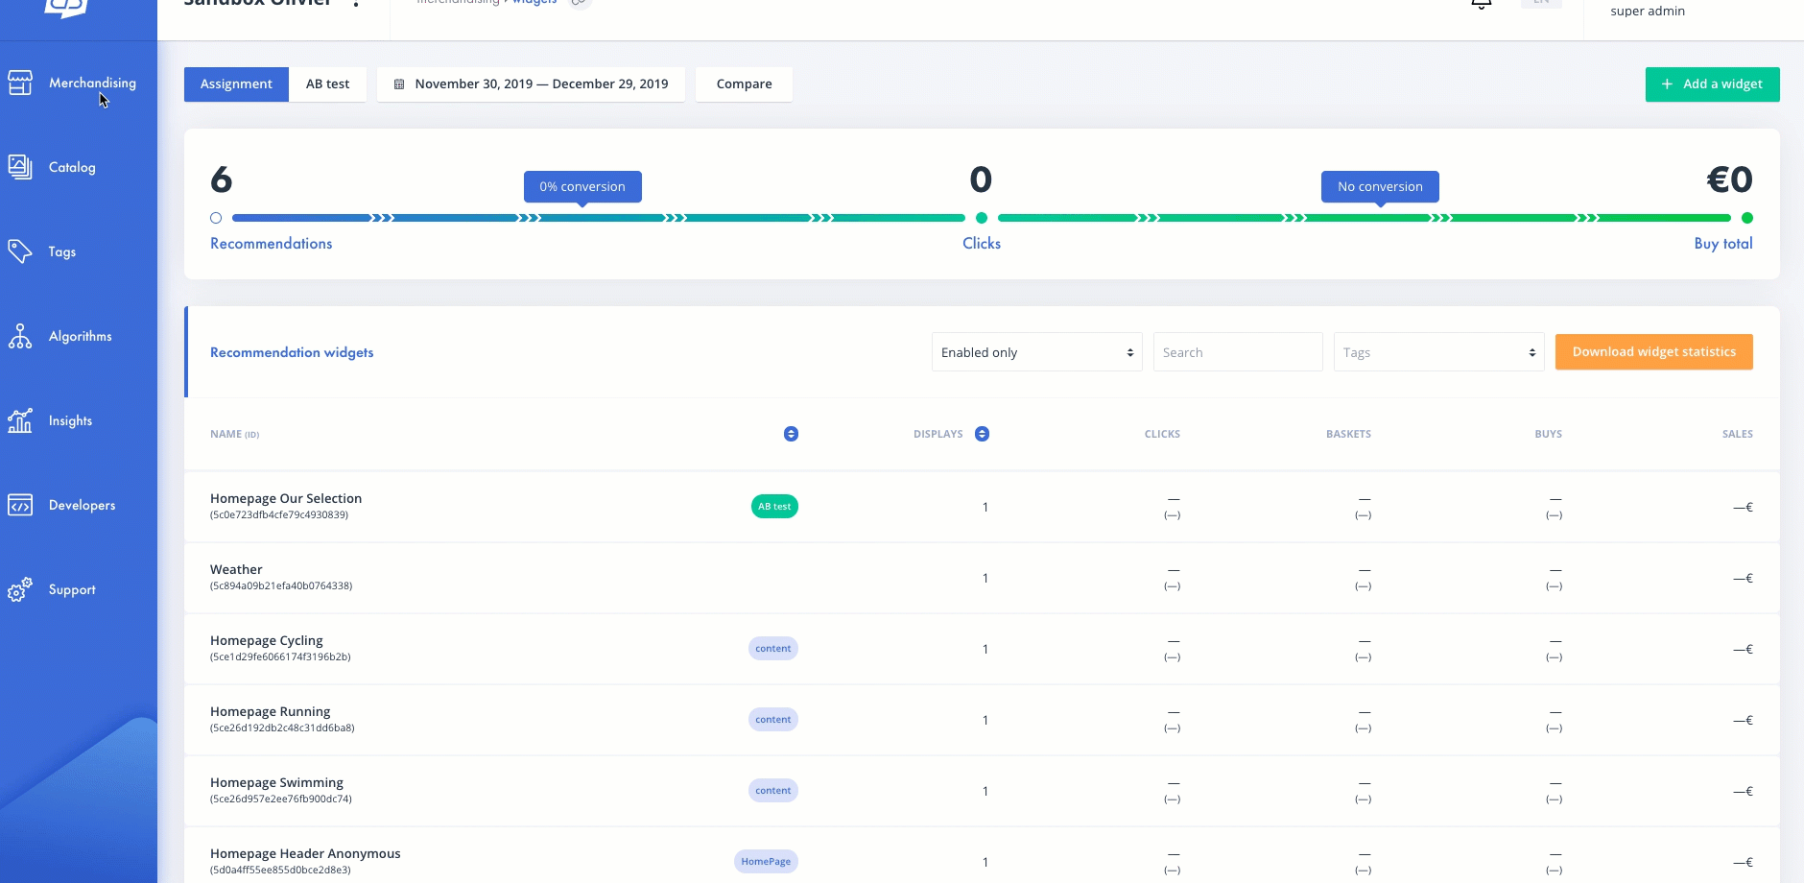This screenshot has height=883, width=1804.
Task: Click Download widget statistics button
Action: click(x=1653, y=352)
